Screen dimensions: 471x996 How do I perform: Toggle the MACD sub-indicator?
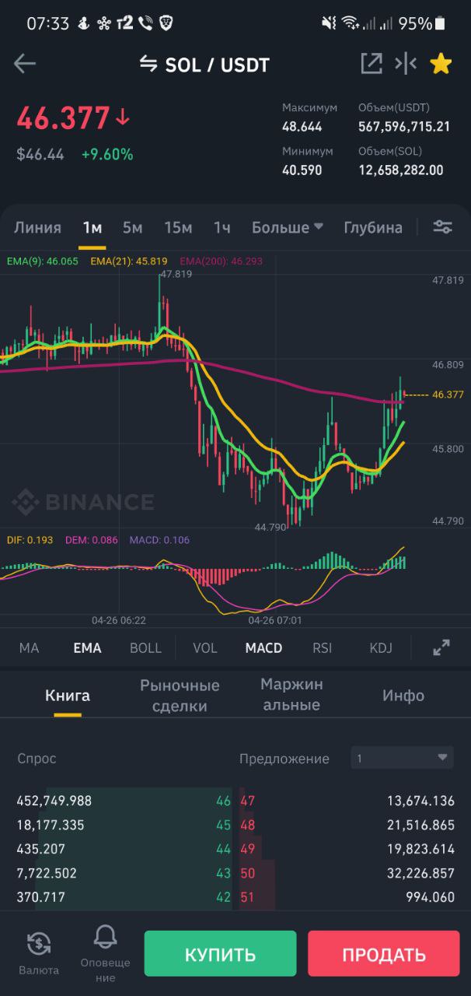(263, 647)
